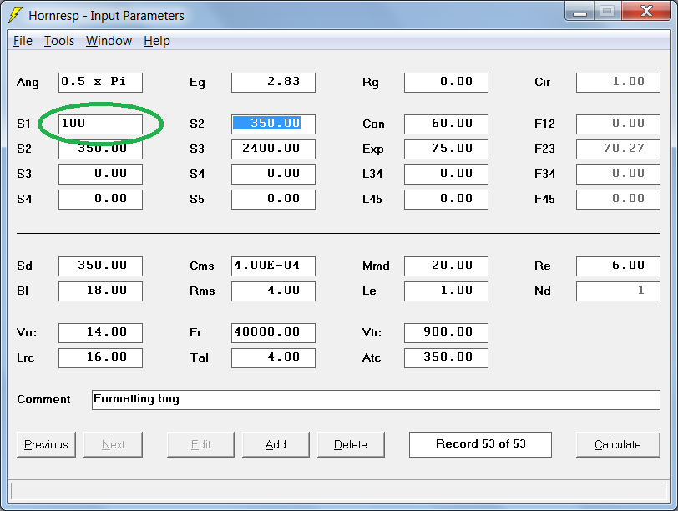Open the Help menu
The height and width of the screenshot is (511, 678).
point(156,41)
